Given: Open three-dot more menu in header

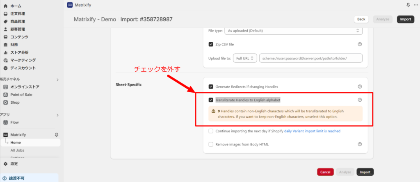Looking at the screenshot, I should (415, 5).
